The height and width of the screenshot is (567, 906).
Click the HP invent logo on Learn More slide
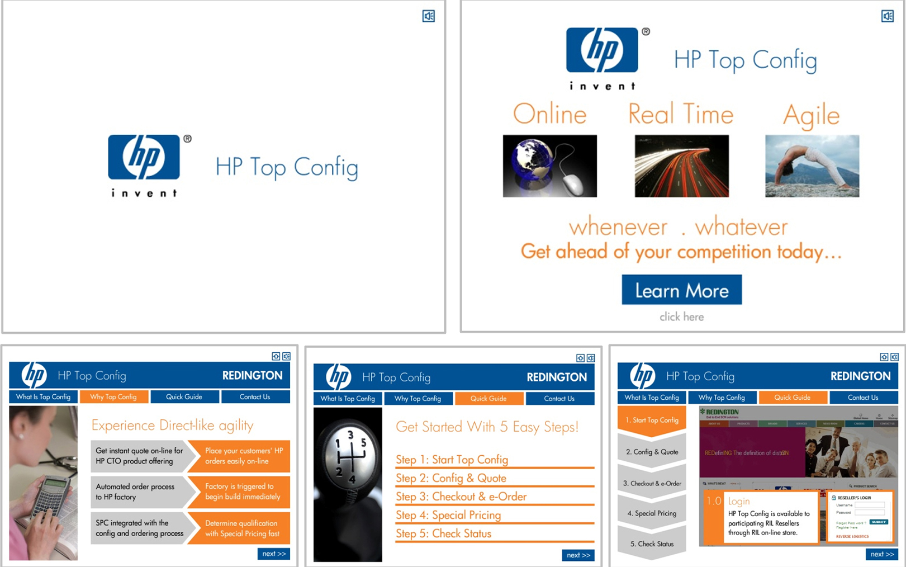click(608, 59)
